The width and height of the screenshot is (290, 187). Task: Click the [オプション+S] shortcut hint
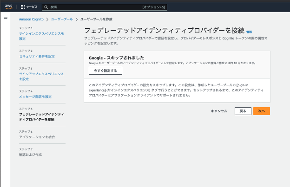click(153, 7)
